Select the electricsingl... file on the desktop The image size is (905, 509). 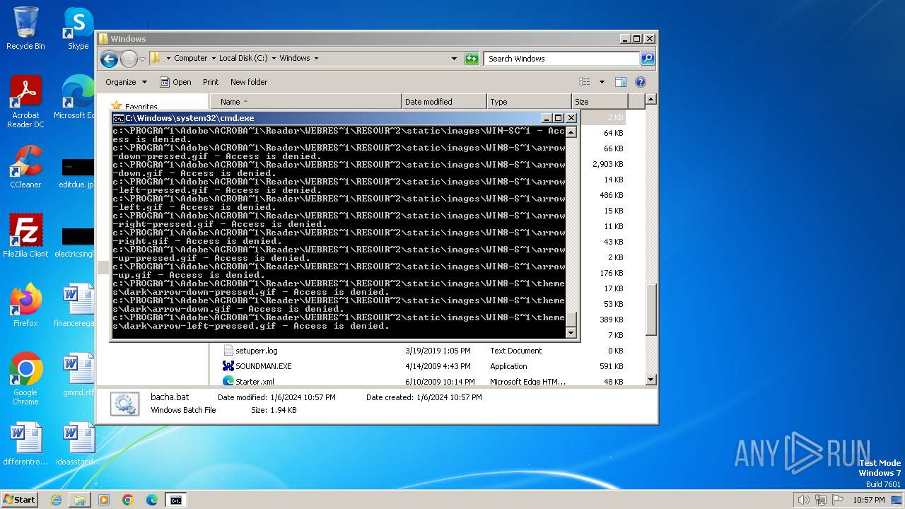[74, 242]
